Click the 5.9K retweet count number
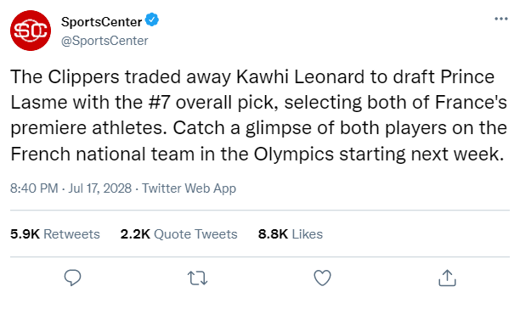The height and width of the screenshot is (309, 520). click(x=25, y=234)
